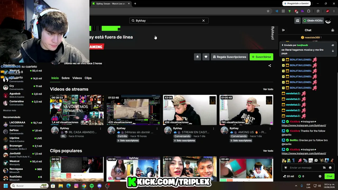Click the Obtén KICKs button

(x=313, y=21)
